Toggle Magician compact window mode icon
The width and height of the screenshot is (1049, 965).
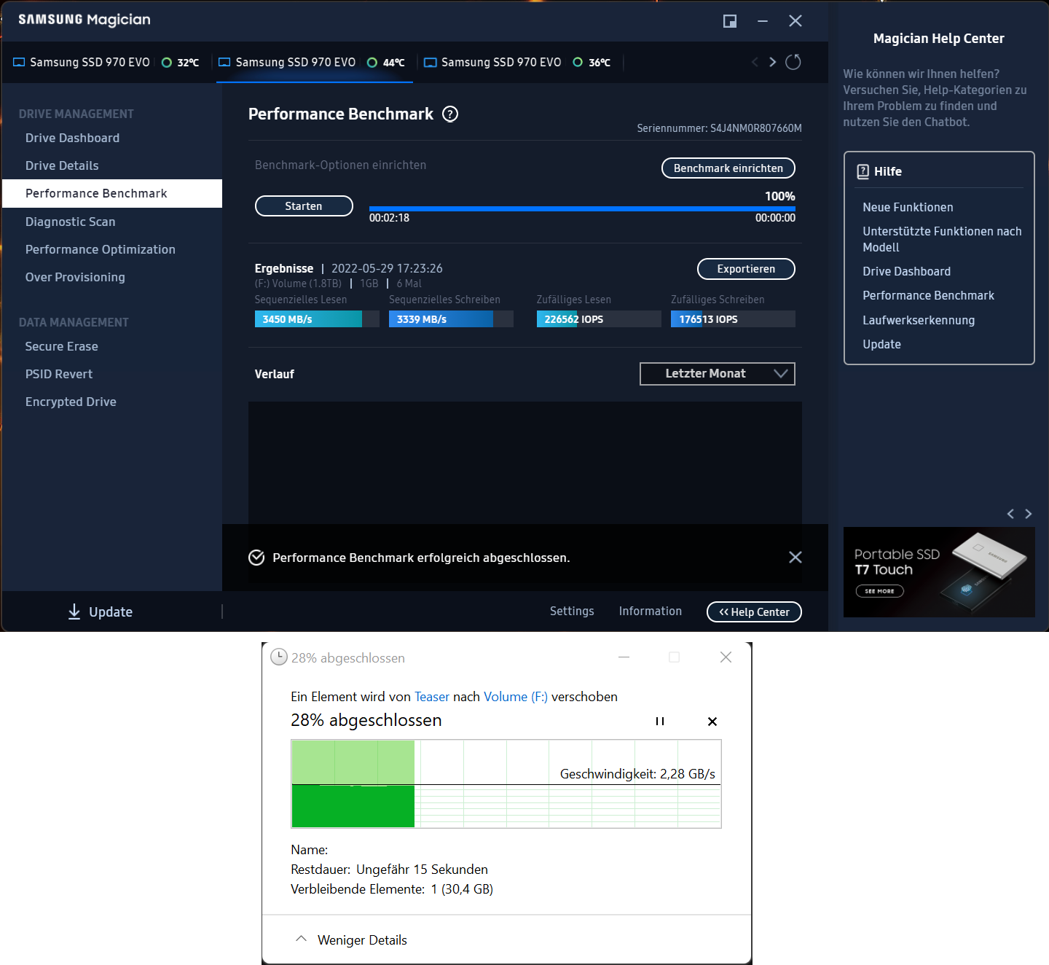point(730,21)
